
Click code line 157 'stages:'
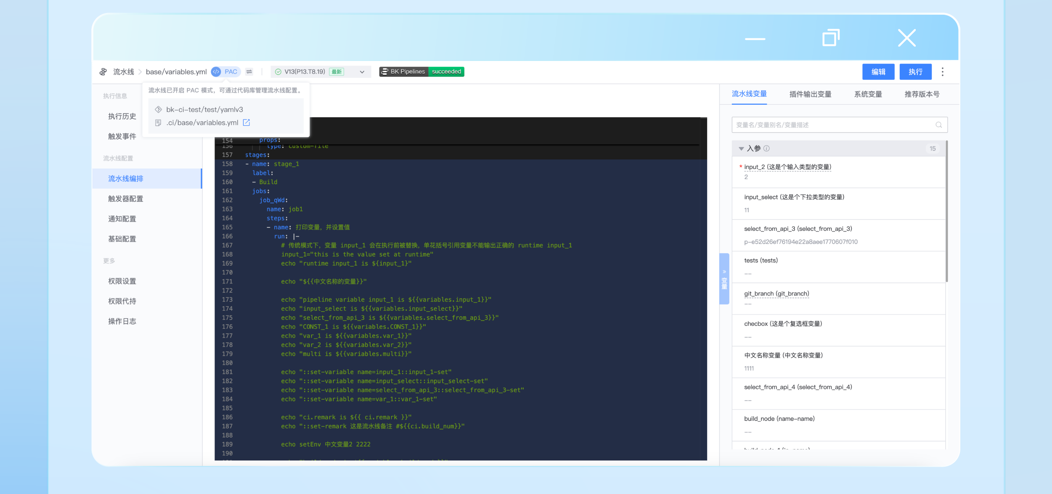257,155
